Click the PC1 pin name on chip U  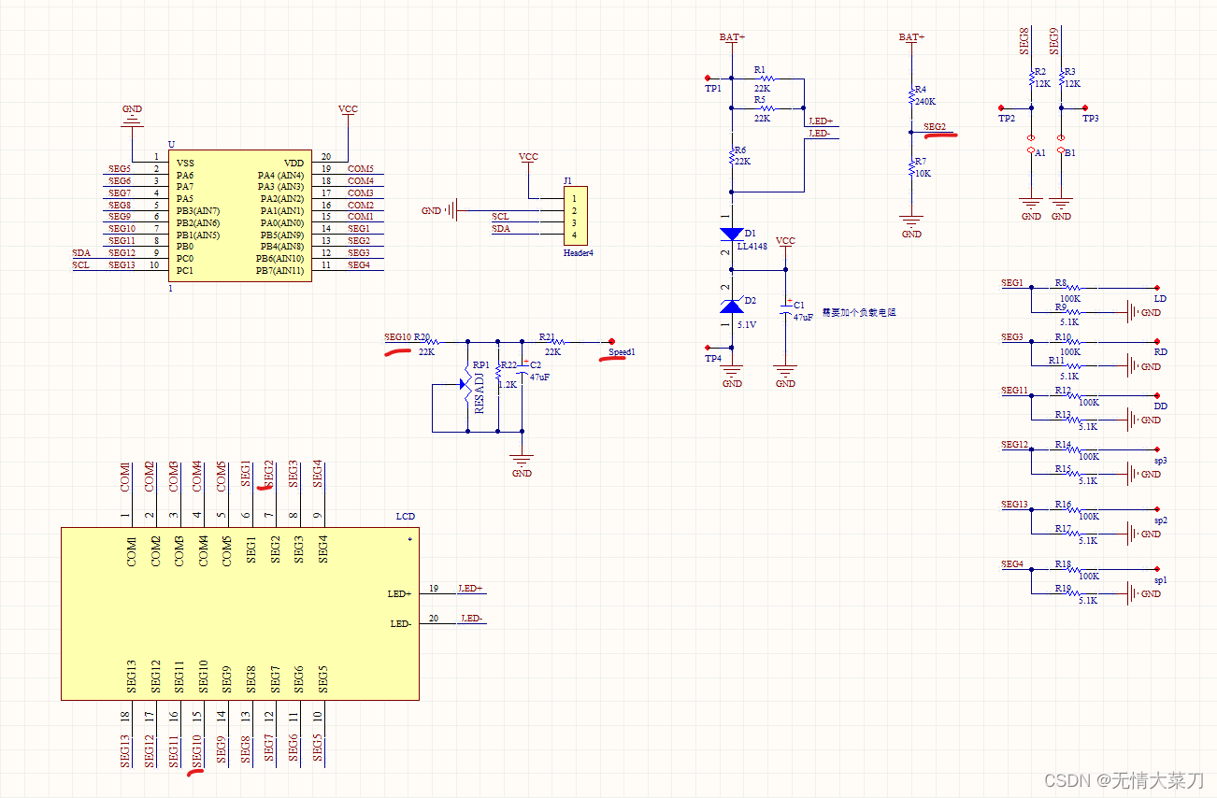click(x=184, y=271)
